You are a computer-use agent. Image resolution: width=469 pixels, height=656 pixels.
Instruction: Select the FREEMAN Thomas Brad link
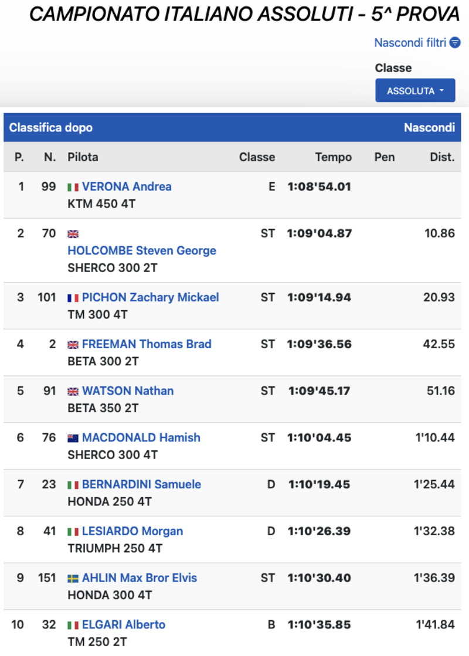pyautogui.click(x=147, y=344)
